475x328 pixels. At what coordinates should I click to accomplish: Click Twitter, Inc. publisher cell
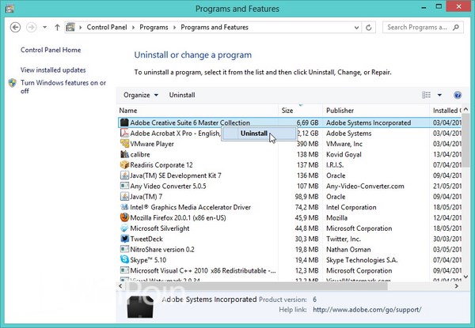tap(344, 239)
